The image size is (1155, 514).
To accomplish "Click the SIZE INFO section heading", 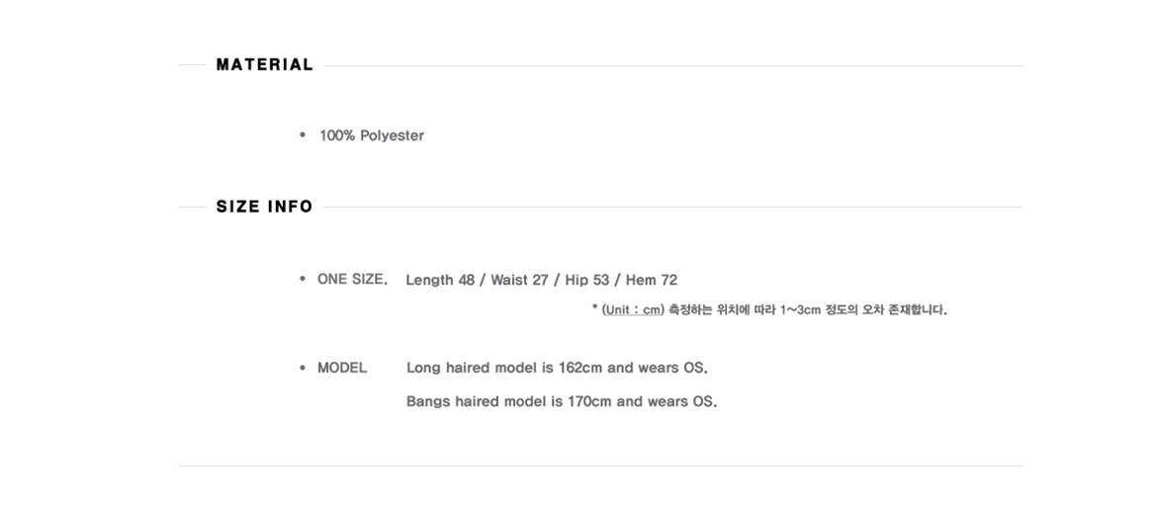I will 264,207.
